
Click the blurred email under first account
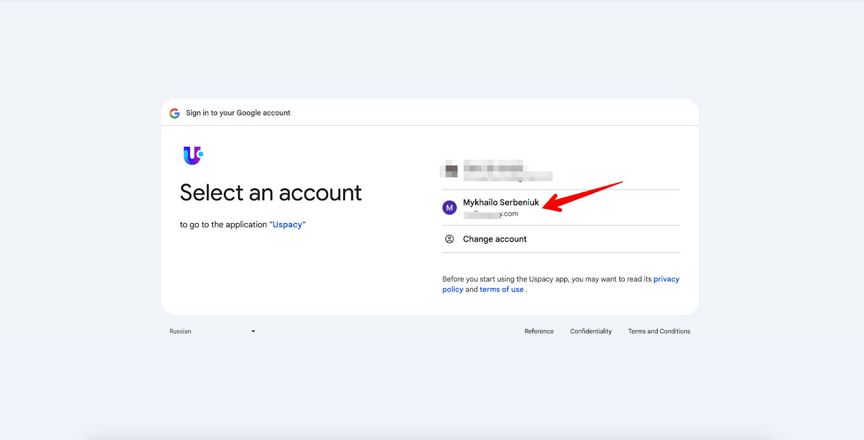[508, 177]
